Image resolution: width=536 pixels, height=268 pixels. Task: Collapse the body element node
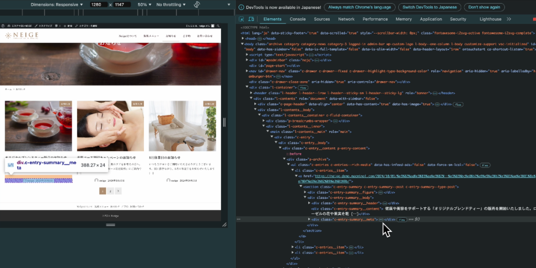(x=242, y=44)
